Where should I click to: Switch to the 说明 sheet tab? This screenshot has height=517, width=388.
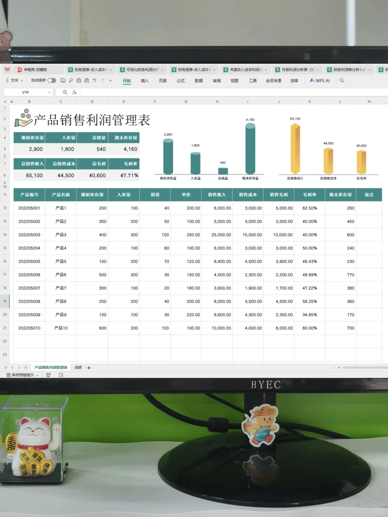click(78, 368)
